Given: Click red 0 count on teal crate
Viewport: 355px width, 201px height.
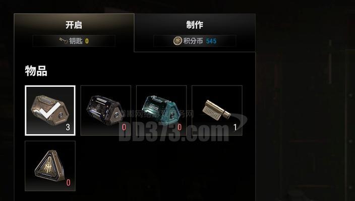Looking at the screenshot, I should (180, 128).
